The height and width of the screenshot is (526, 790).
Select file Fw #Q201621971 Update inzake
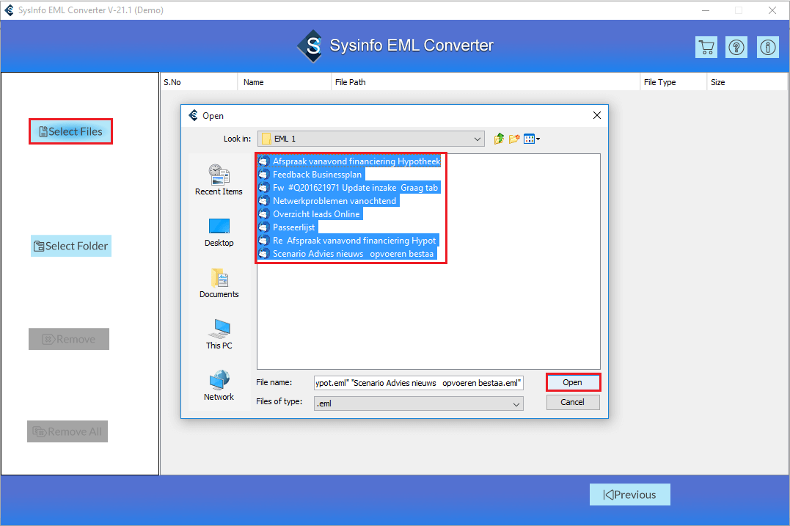point(349,187)
